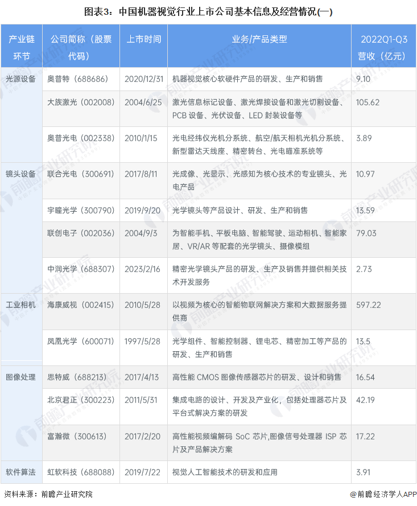Click listing date 2010/5/28
417x506 pixels.
click(142, 305)
